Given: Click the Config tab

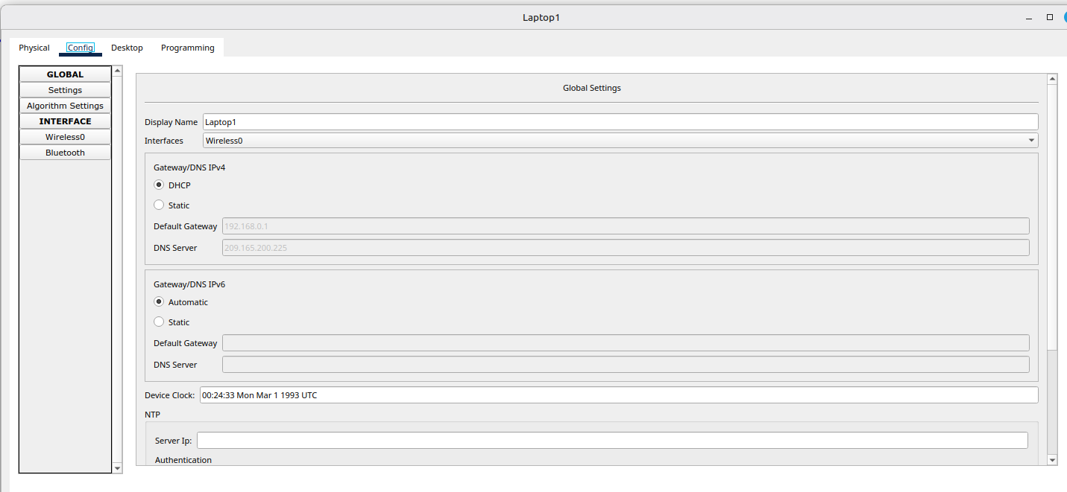Looking at the screenshot, I should (81, 48).
